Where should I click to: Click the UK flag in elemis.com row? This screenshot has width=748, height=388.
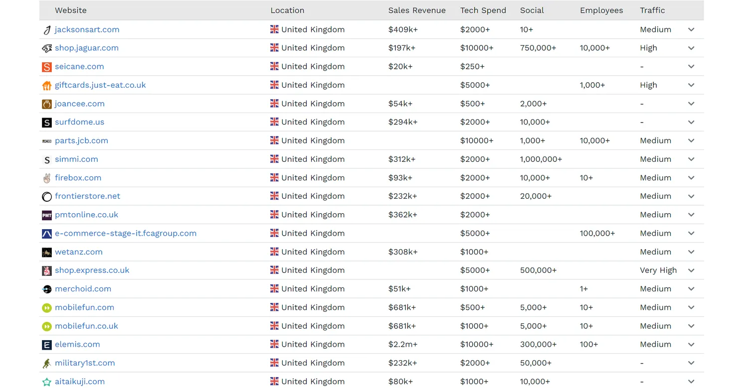coord(274,344)
